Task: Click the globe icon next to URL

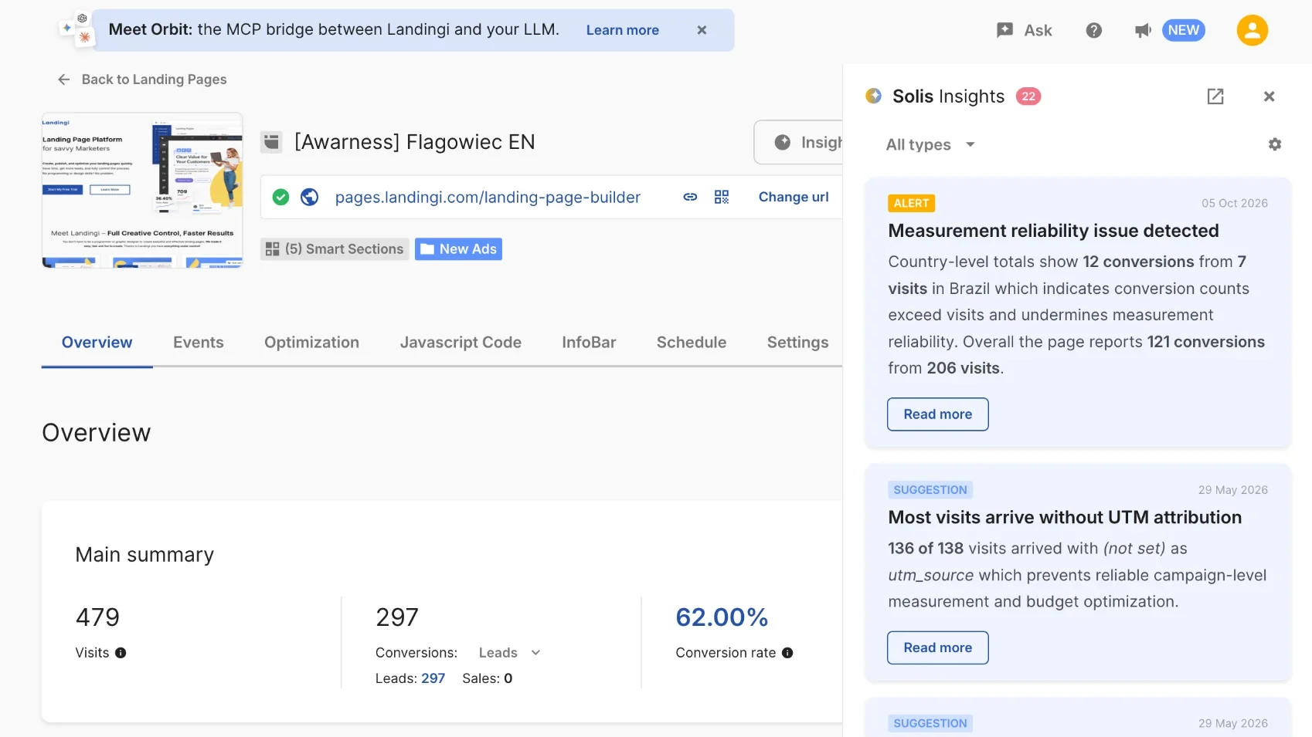Action: 310,197
